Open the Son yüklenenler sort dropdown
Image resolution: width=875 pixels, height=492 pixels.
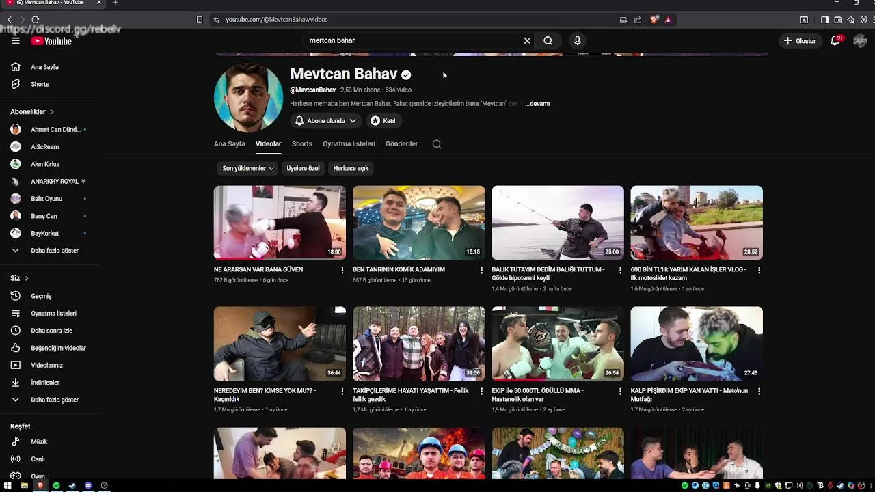point(248,168)
